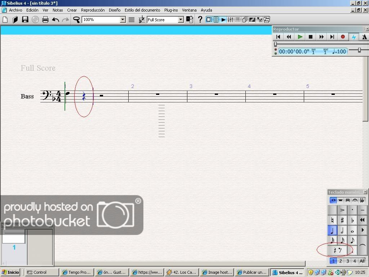This screenshot has height=277, width=369.
Task: Click the 100% zoom field
Action: [101, 19]
